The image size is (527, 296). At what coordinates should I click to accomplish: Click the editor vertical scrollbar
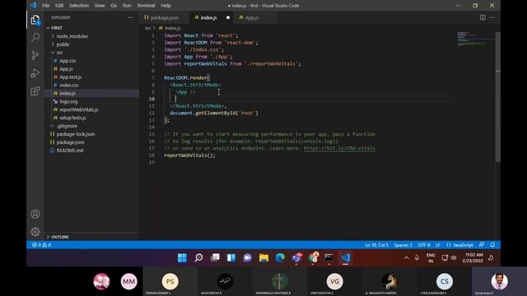[497, 97]
